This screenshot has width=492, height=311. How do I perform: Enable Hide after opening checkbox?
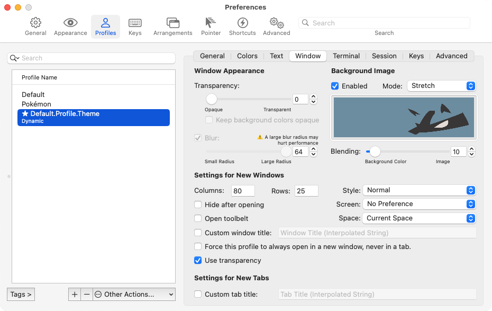click(x=198, y=205)
